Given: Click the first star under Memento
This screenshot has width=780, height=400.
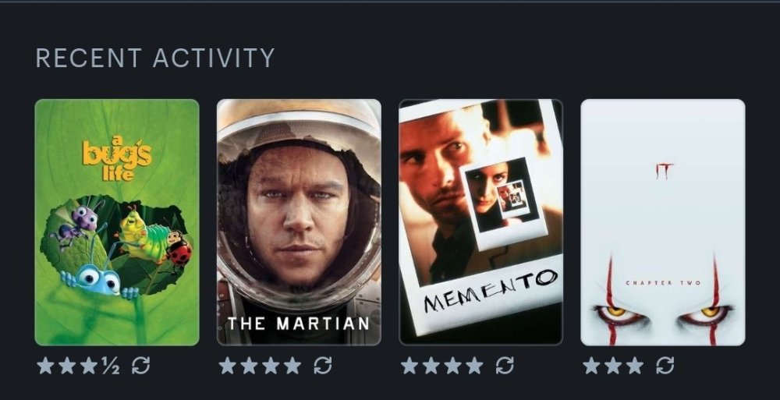Looking at the screenshot, I should tap(409, 366).
